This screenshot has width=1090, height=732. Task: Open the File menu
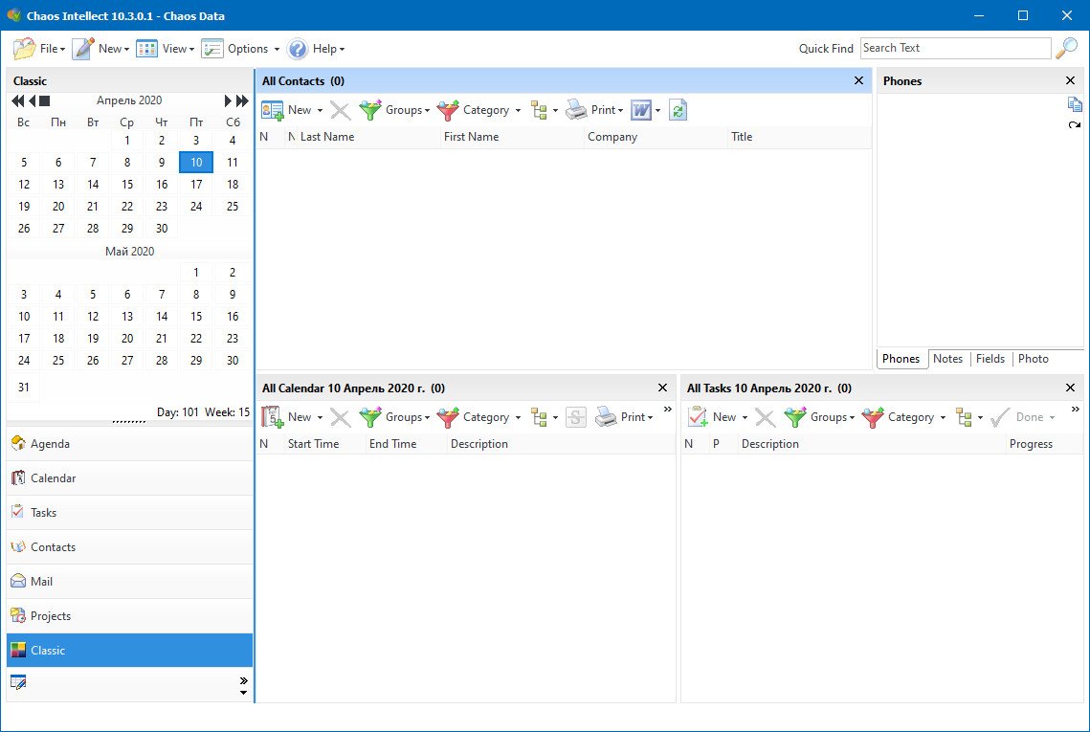coord(39,49)
